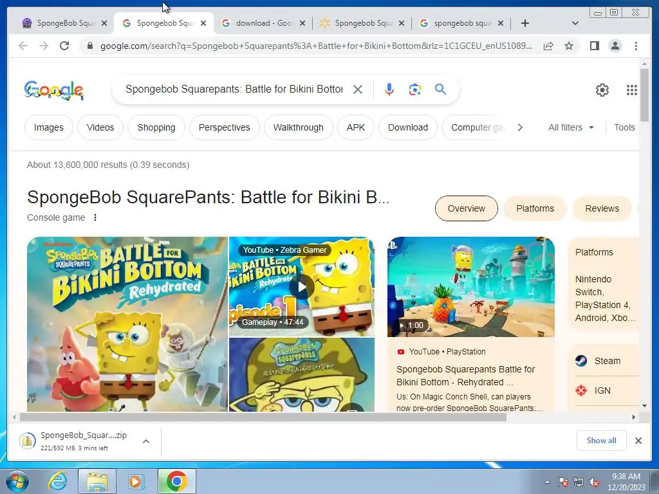The image size is (659, 494).
Task: Open search Tools
Action: coord(624,127)
